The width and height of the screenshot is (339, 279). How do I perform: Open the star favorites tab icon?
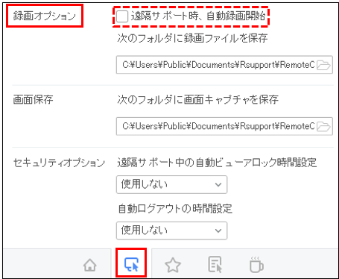click(173, 265)
